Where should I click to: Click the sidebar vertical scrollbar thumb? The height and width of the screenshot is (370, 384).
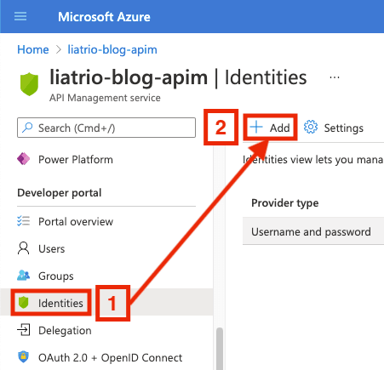pyautogui.click(x=220, y=349)
